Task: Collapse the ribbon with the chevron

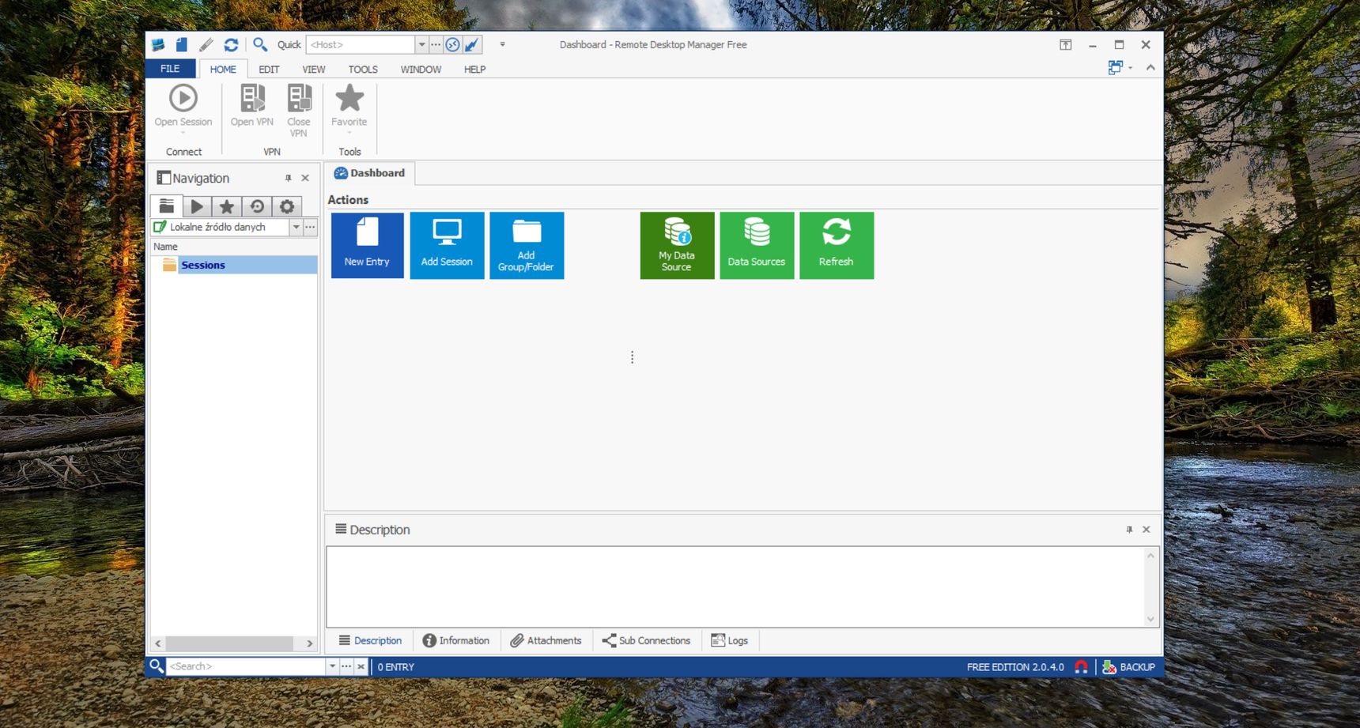Action: pyautogui.click(x=1150, y=68)
